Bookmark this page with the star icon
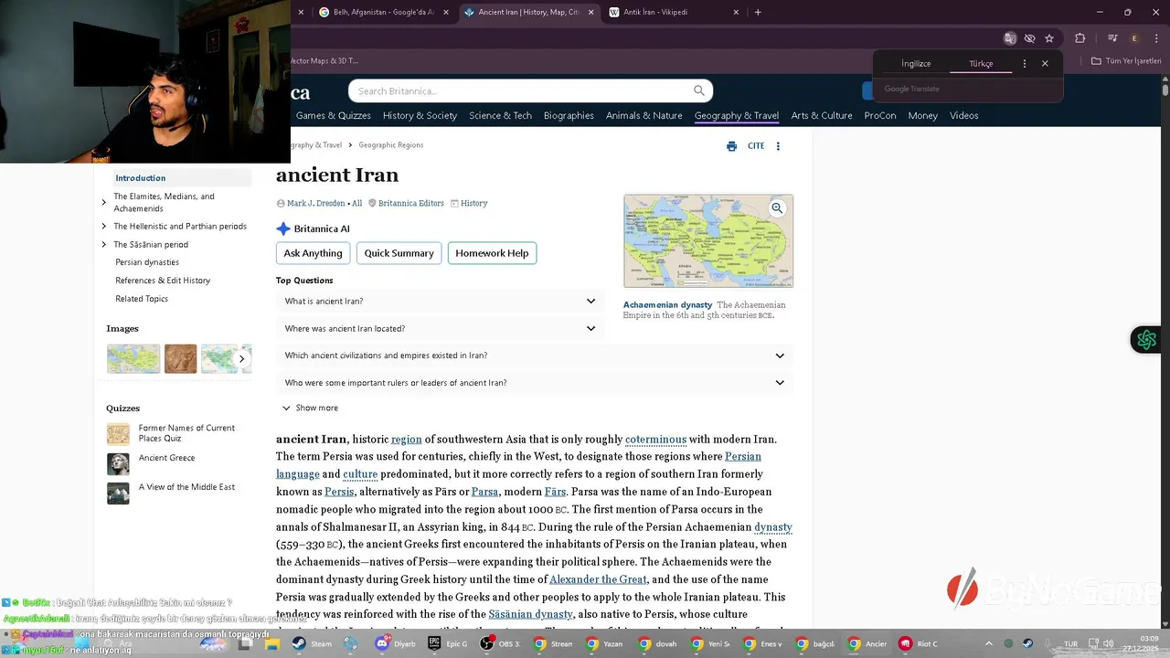 [x=1049, y=38]
